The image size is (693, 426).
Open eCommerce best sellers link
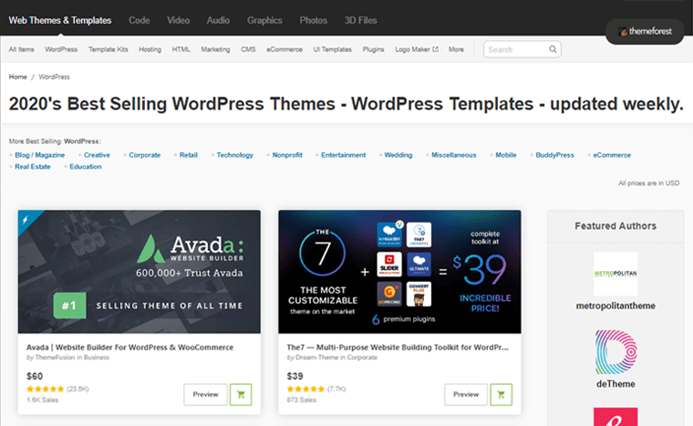point(612,155)
